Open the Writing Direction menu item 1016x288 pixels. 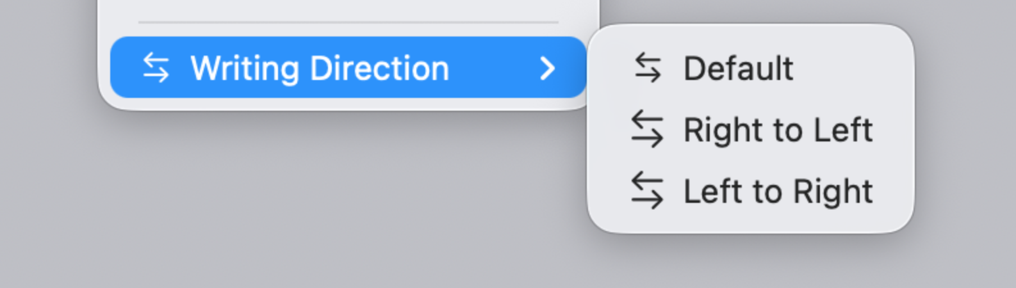tap(348, 67)
